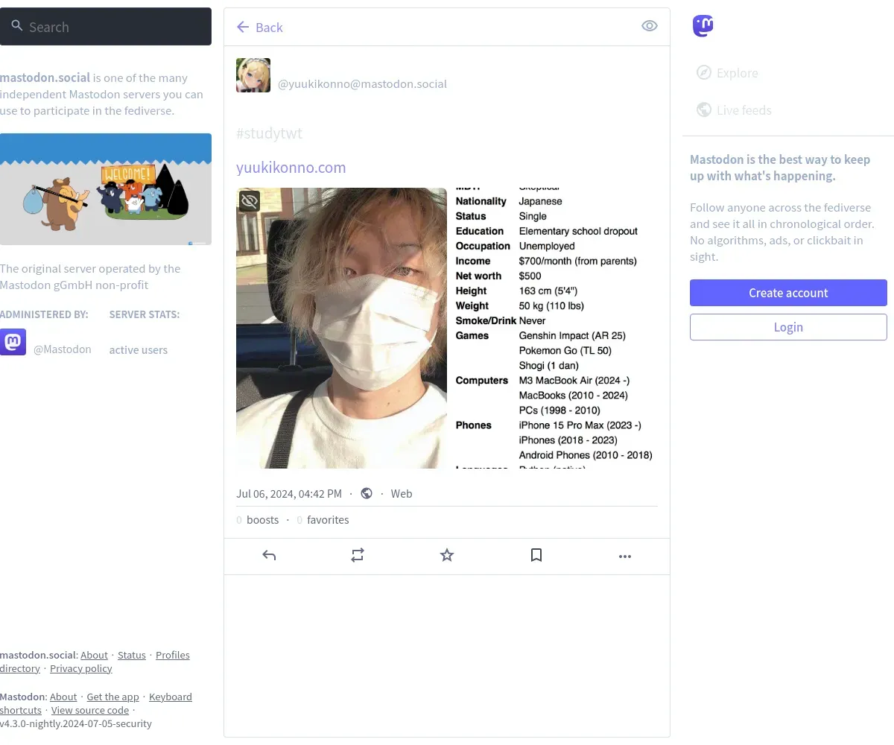The height and width of the screenshot is (745, 894).
Task: Open the Get the app link
Action: tap(112, 697)
